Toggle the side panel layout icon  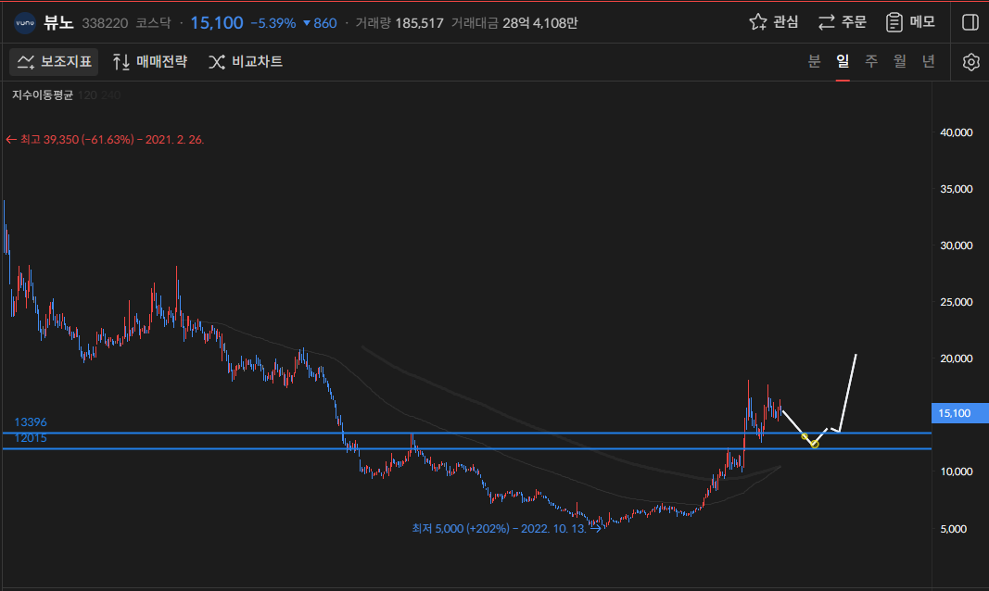(x=970, y=21)
